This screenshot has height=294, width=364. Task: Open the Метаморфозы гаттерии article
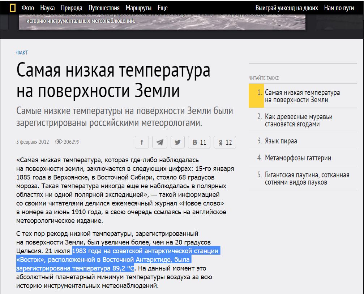pos(298,158)
